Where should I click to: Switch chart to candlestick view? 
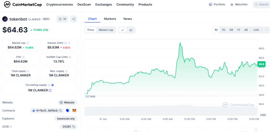[x=131, y=30]
